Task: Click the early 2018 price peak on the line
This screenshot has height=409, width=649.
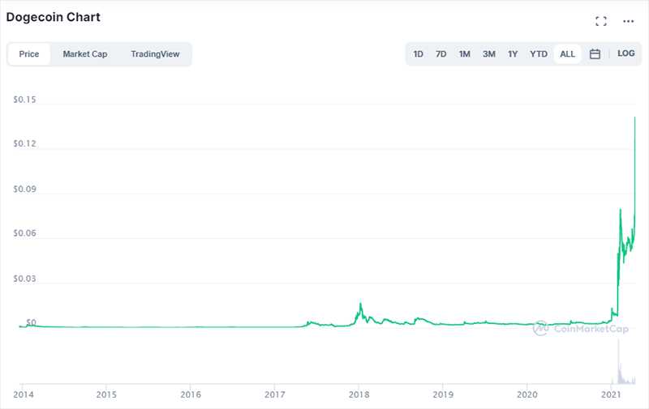Action: click(360, 305)
